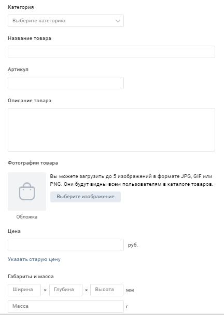Click the "Обложка" caption under the thumbnail
Image resolution: width=224 pixels, height=315 pixels.
pyautogui.click(x=27, y=217)
